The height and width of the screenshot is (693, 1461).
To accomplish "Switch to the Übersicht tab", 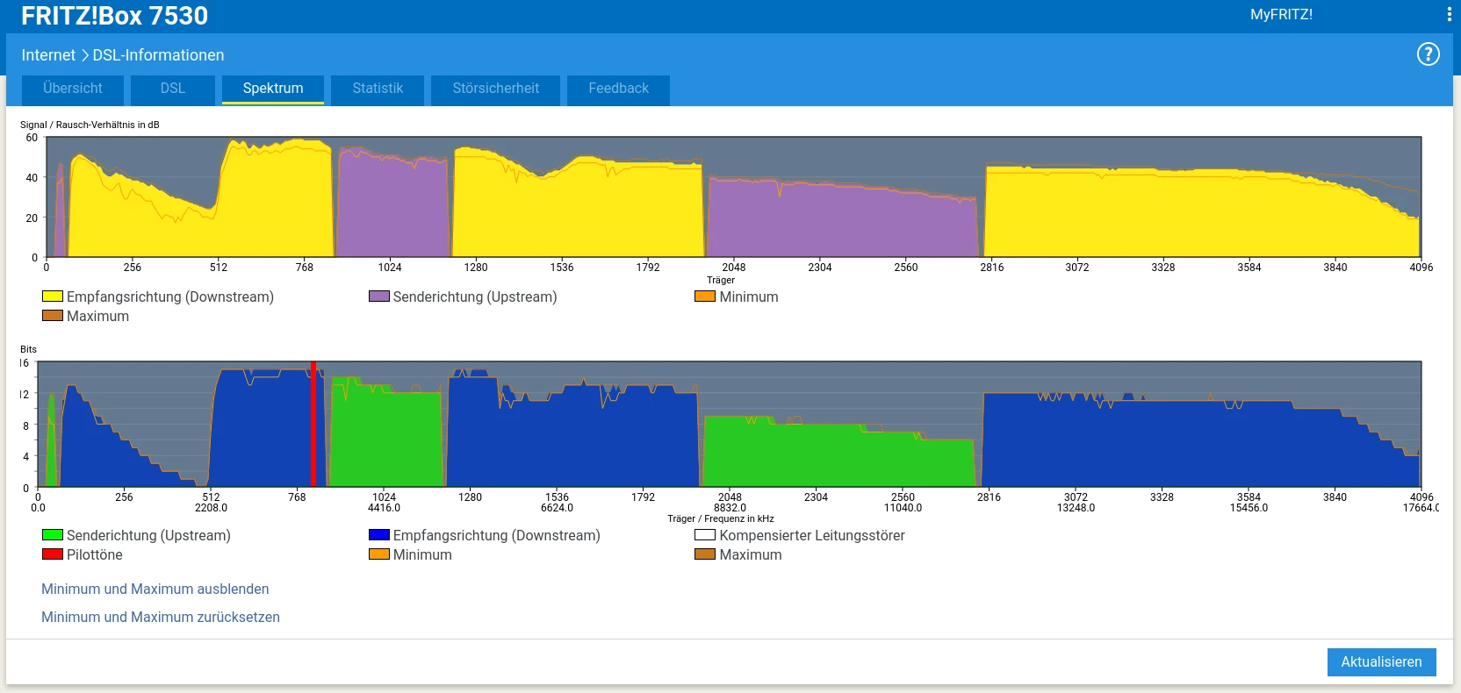I will pos(73,89).
